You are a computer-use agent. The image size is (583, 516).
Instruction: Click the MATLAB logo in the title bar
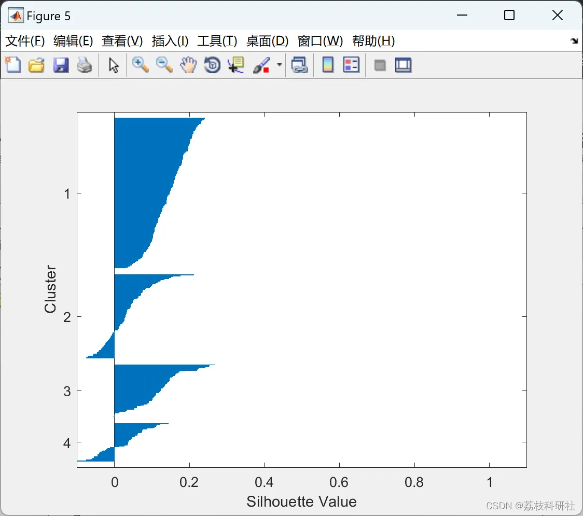coord(16,16)
